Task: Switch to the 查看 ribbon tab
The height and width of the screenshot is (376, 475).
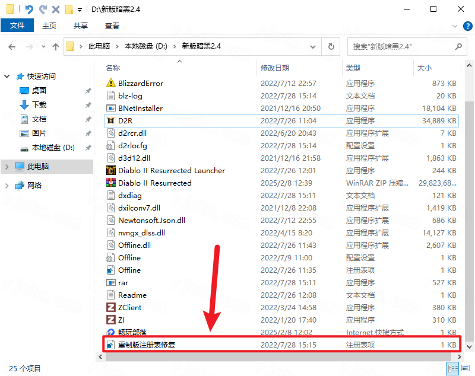Action: [x=112, y=26]
